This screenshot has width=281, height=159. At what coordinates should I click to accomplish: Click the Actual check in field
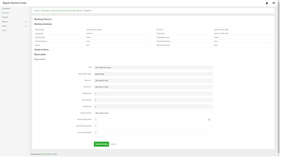pos(153,113)
